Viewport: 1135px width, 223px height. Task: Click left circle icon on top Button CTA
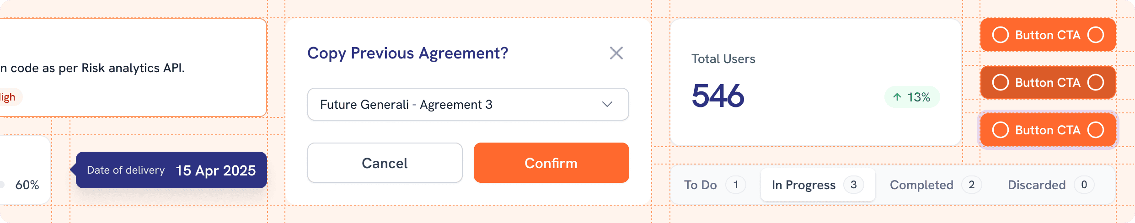pos(1000,35)
